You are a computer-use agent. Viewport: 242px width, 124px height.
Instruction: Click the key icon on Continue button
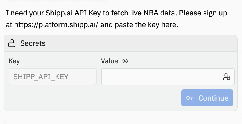[x=190, y=98]
